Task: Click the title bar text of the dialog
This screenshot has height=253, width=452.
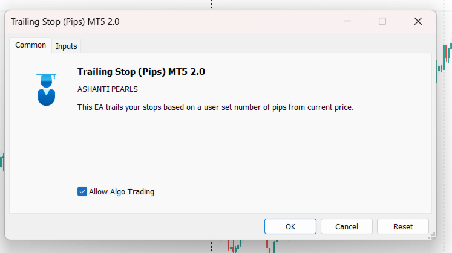Action: [65, 22]
